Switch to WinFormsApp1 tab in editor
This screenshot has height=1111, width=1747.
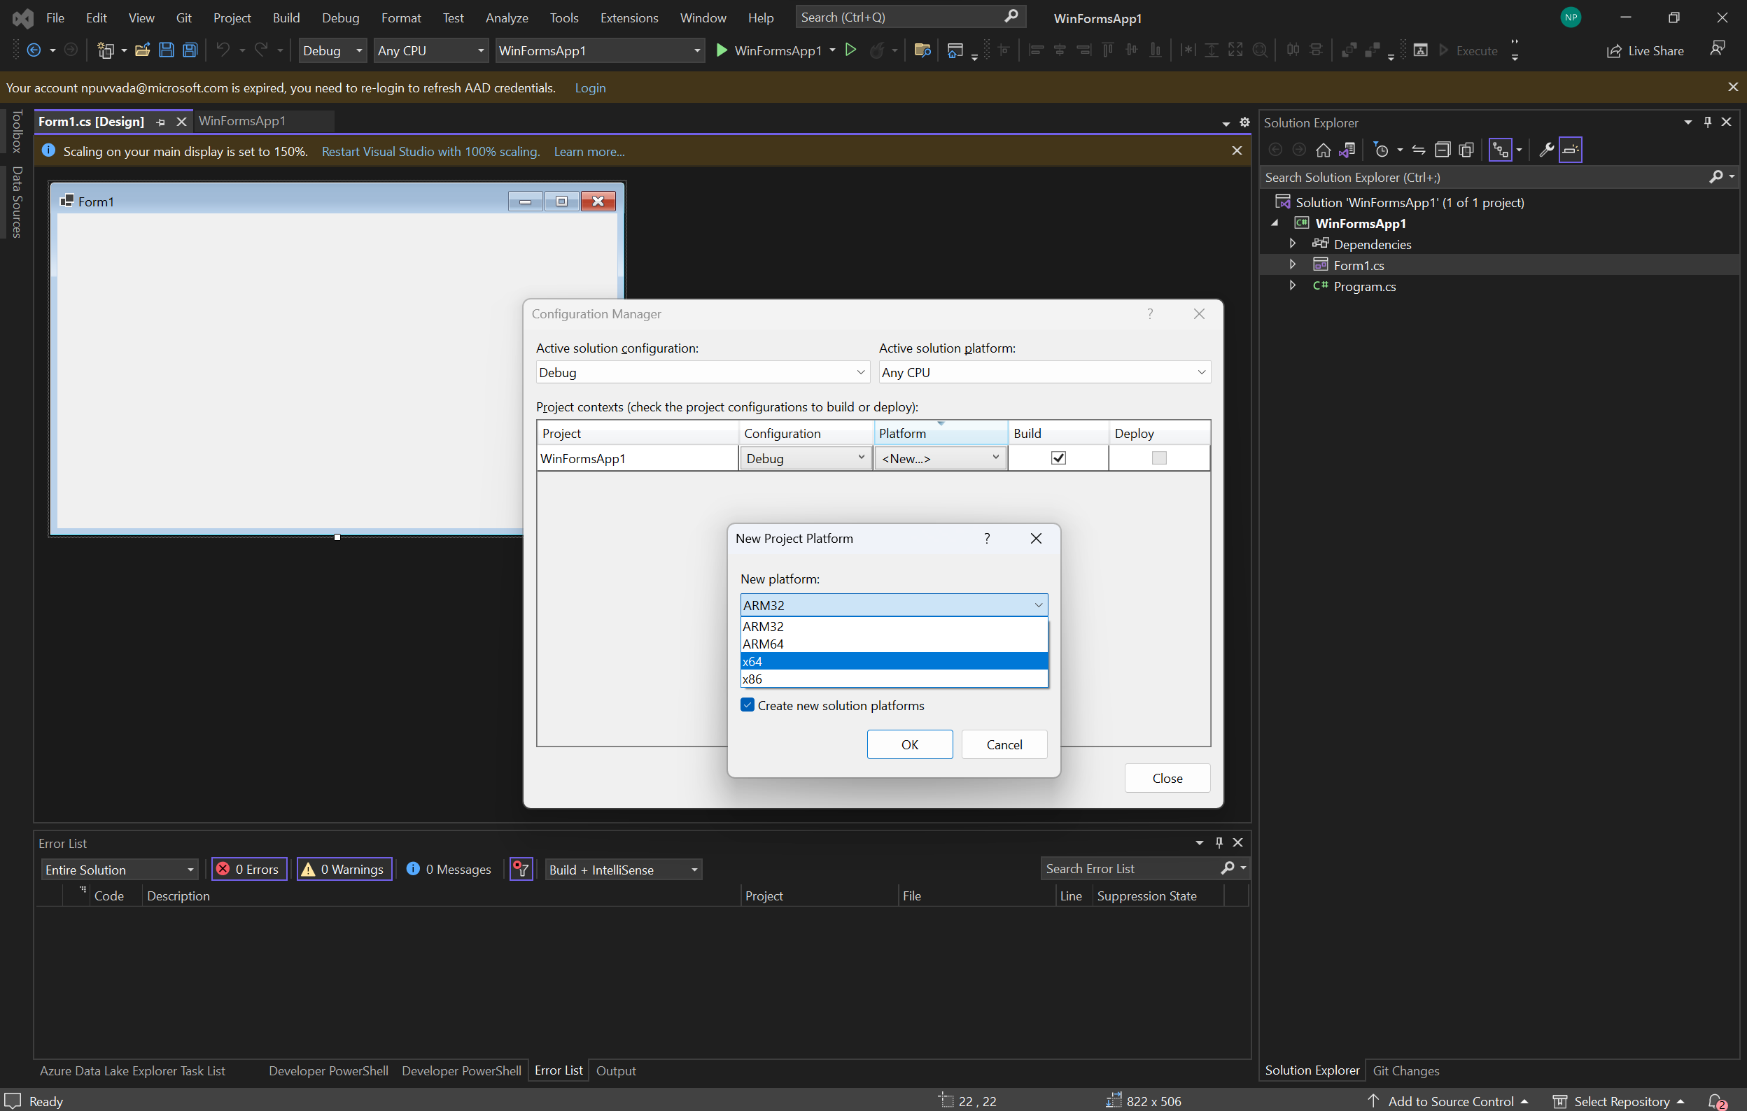(x=242, y=120)
